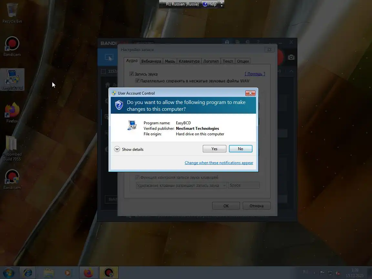The width and height of the screenshot is (372, 279).
Task: Switch to the Текст tab
Action: [228, 61]
